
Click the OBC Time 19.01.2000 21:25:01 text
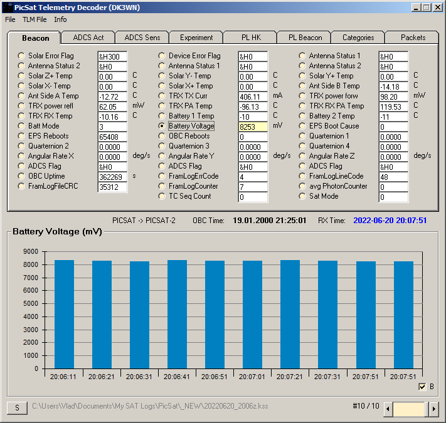[x=269, y=221]
